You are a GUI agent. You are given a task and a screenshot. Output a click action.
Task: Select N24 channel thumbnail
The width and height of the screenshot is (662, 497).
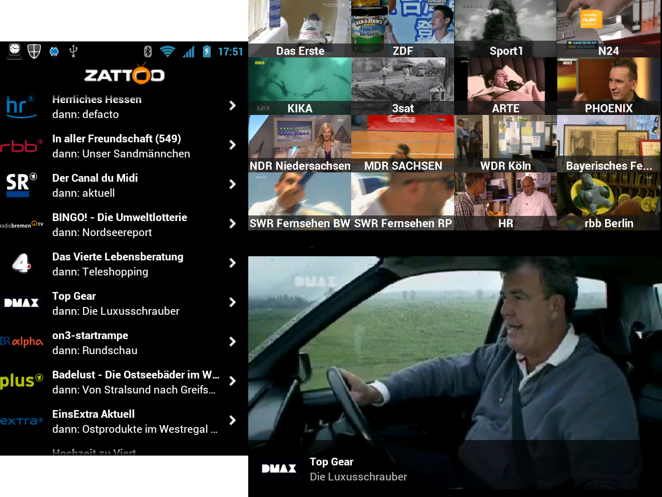(609, 28)
